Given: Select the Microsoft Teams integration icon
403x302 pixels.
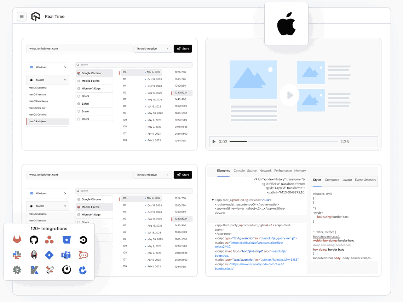Looking at the screenshot, I should click(x=66, y=255).
